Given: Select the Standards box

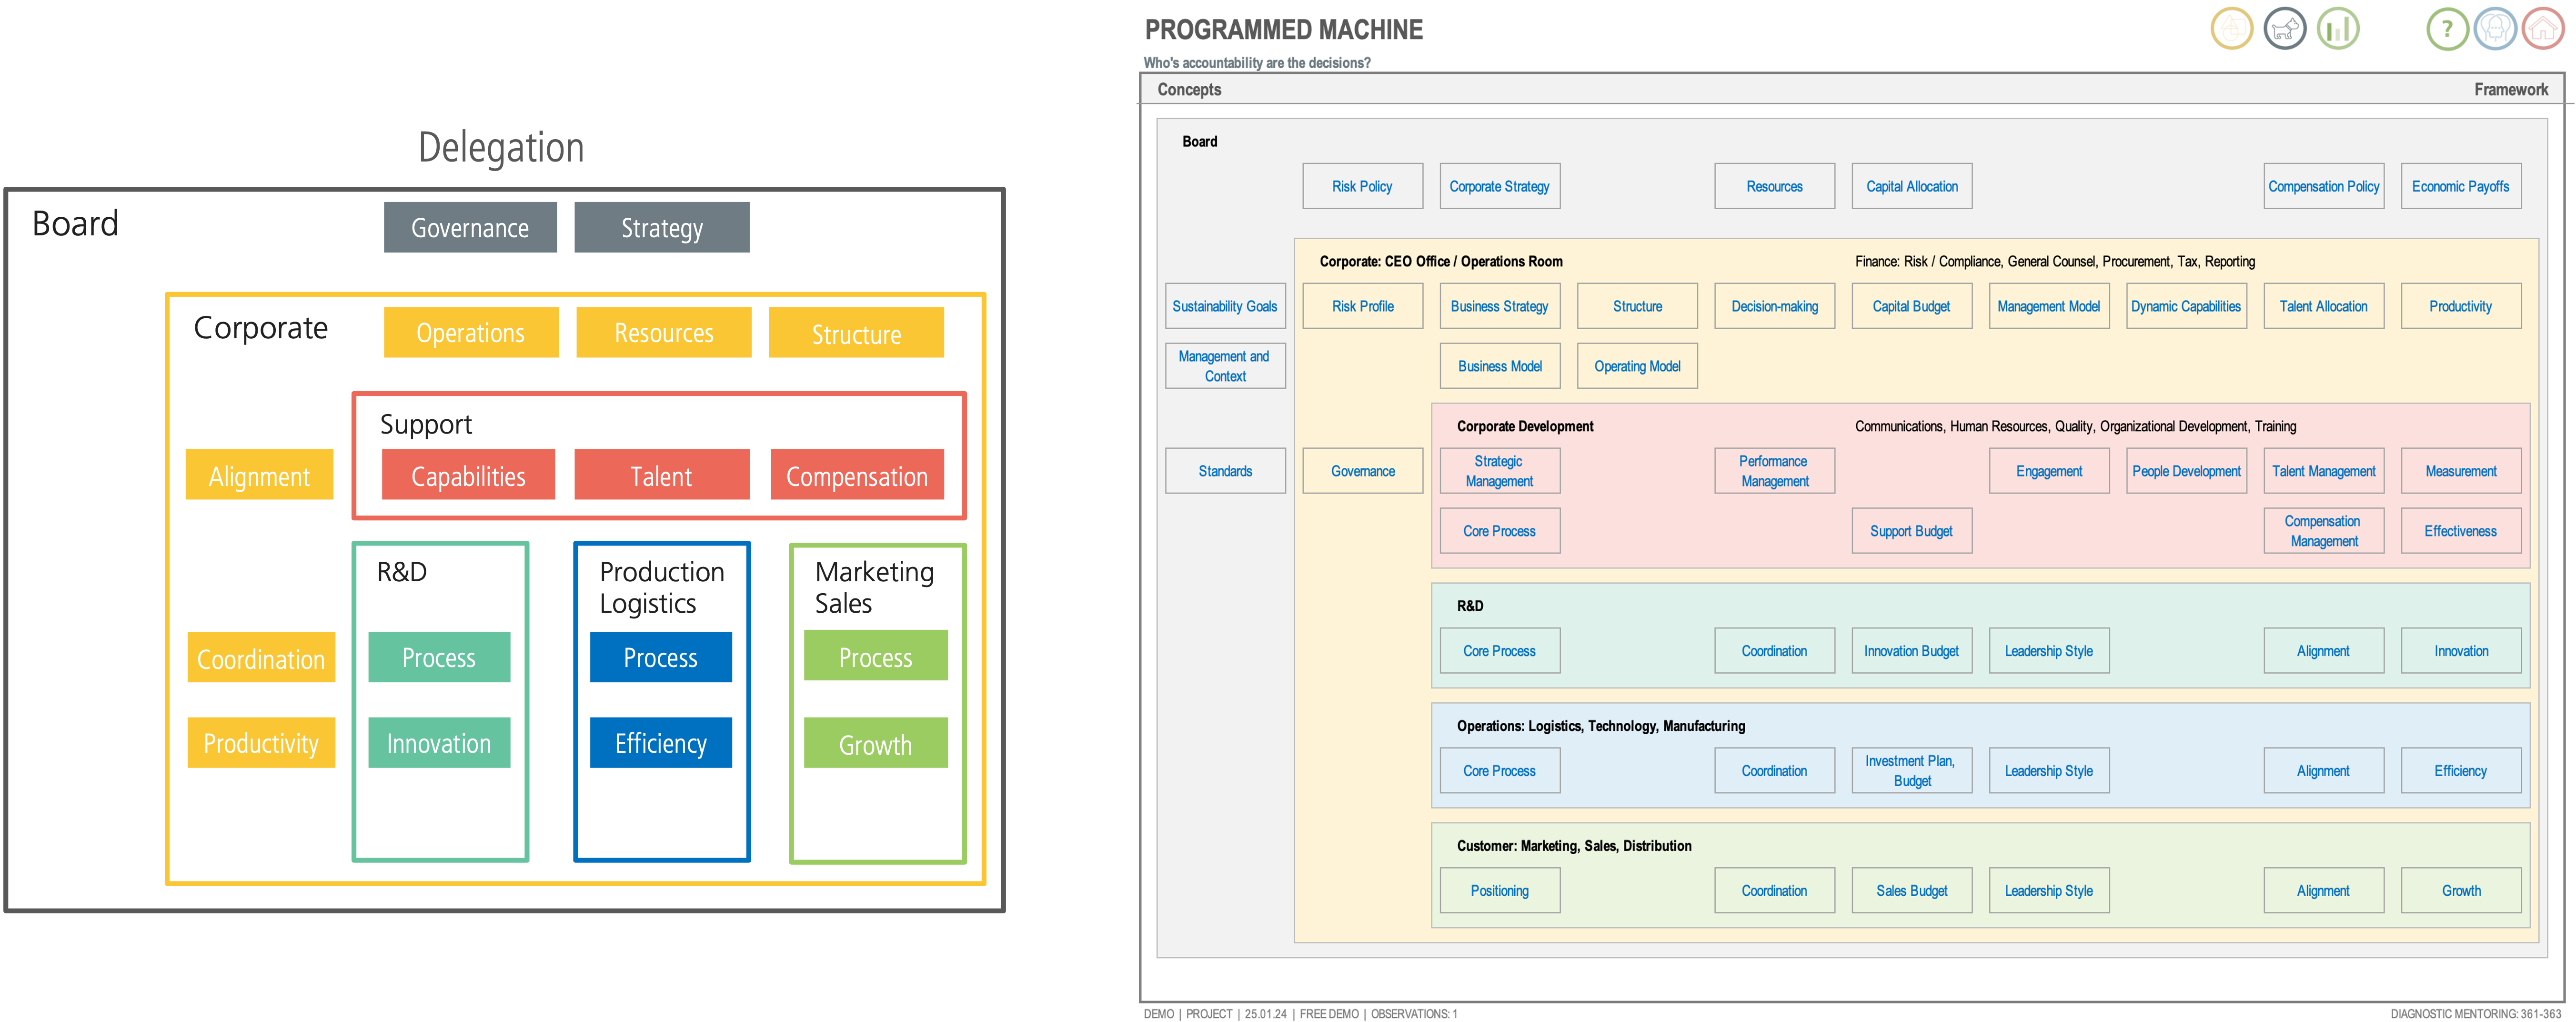Looking at the screenshot, I should tap(1225, 471).
